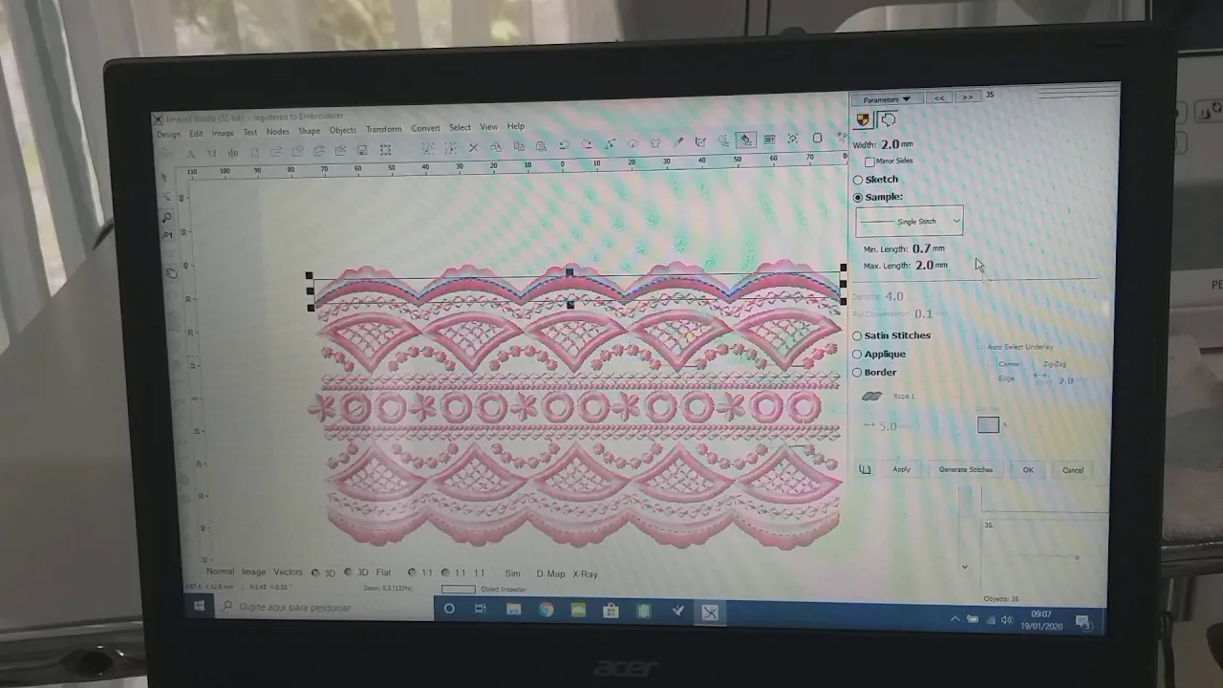
Task: Click the shield color tab in Parameters panel
Action: click(863, 119)
